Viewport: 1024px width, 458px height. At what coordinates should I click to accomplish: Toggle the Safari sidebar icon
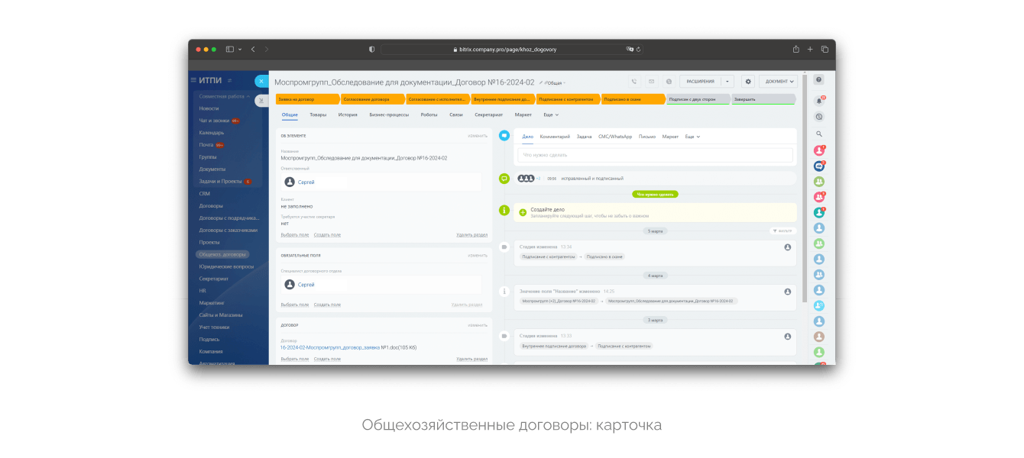(x=230, y=49)
